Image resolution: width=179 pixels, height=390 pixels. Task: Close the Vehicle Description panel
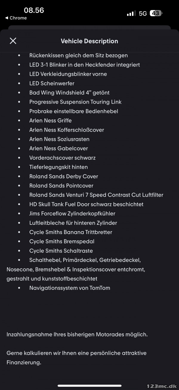(13, 41)
